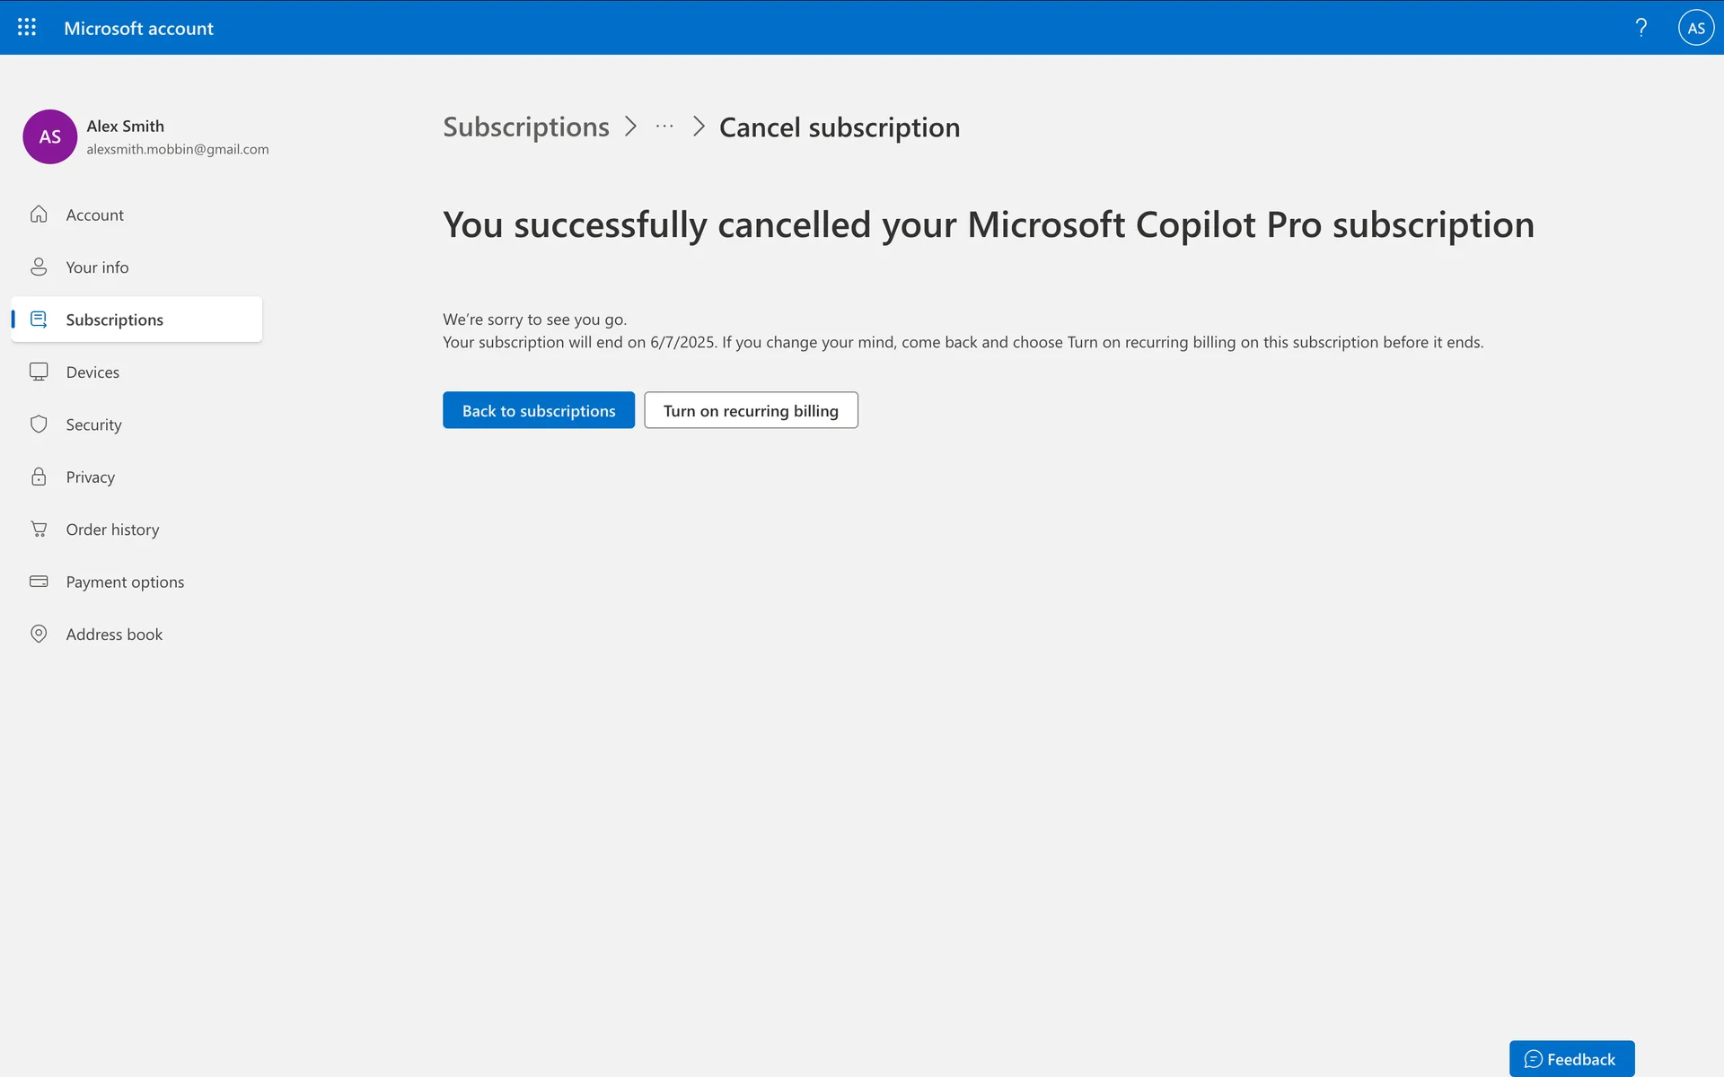Click the Your info person icon

pyautogui.click(x=39, y=267)
